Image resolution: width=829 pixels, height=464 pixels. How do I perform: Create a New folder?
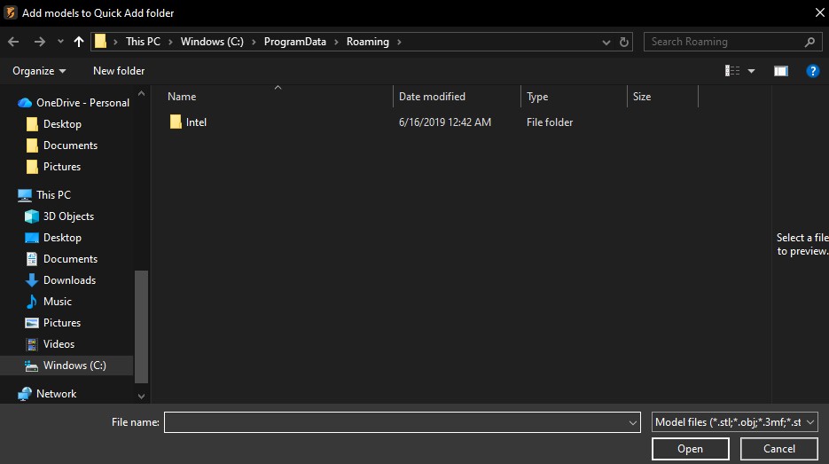[x=119, y=71]
